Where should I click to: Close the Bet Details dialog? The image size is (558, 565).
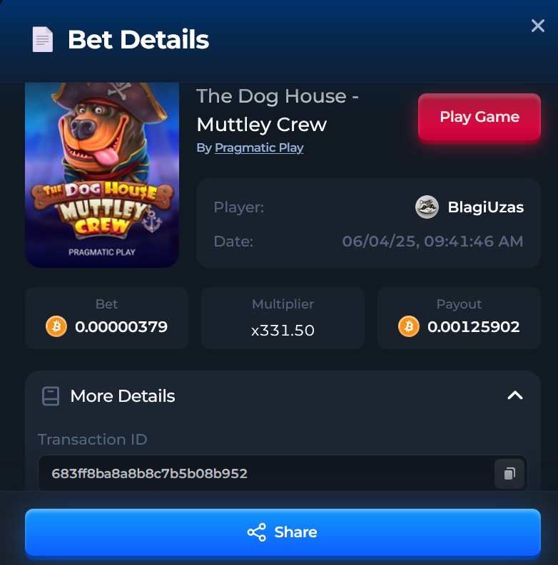[x=538, y=26]
